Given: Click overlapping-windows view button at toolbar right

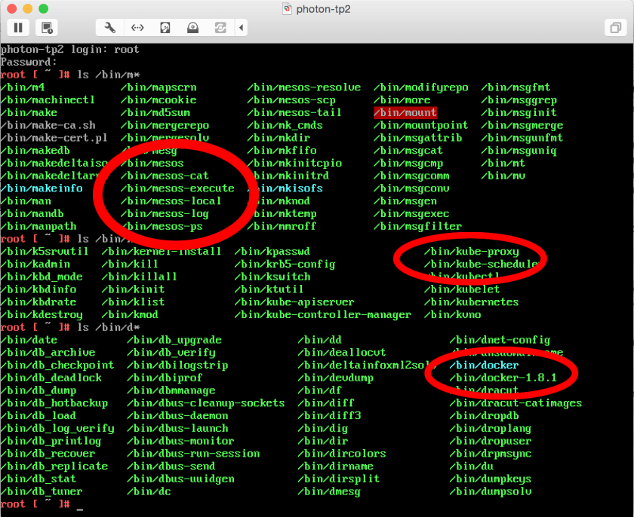Looking at the screenshot, I should coord(614,28).
